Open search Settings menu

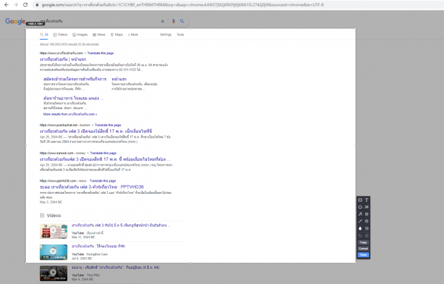166,35
